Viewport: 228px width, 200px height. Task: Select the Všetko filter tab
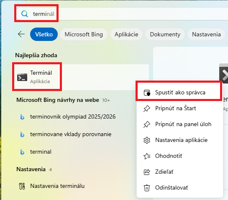click(44, 34)
